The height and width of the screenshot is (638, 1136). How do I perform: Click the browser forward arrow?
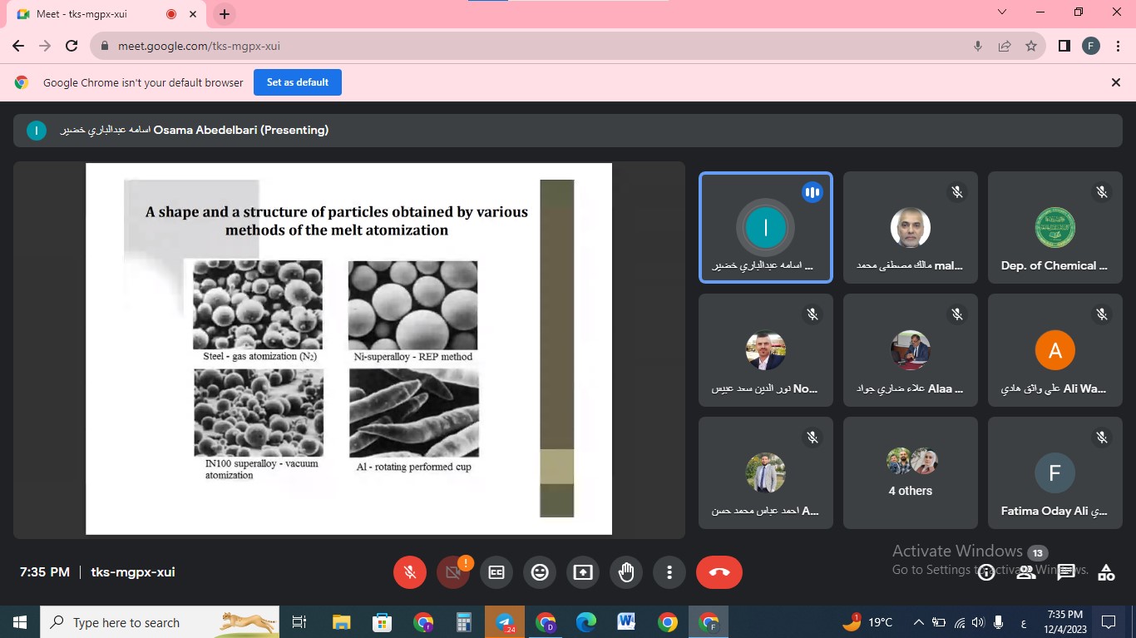[45, 46]
